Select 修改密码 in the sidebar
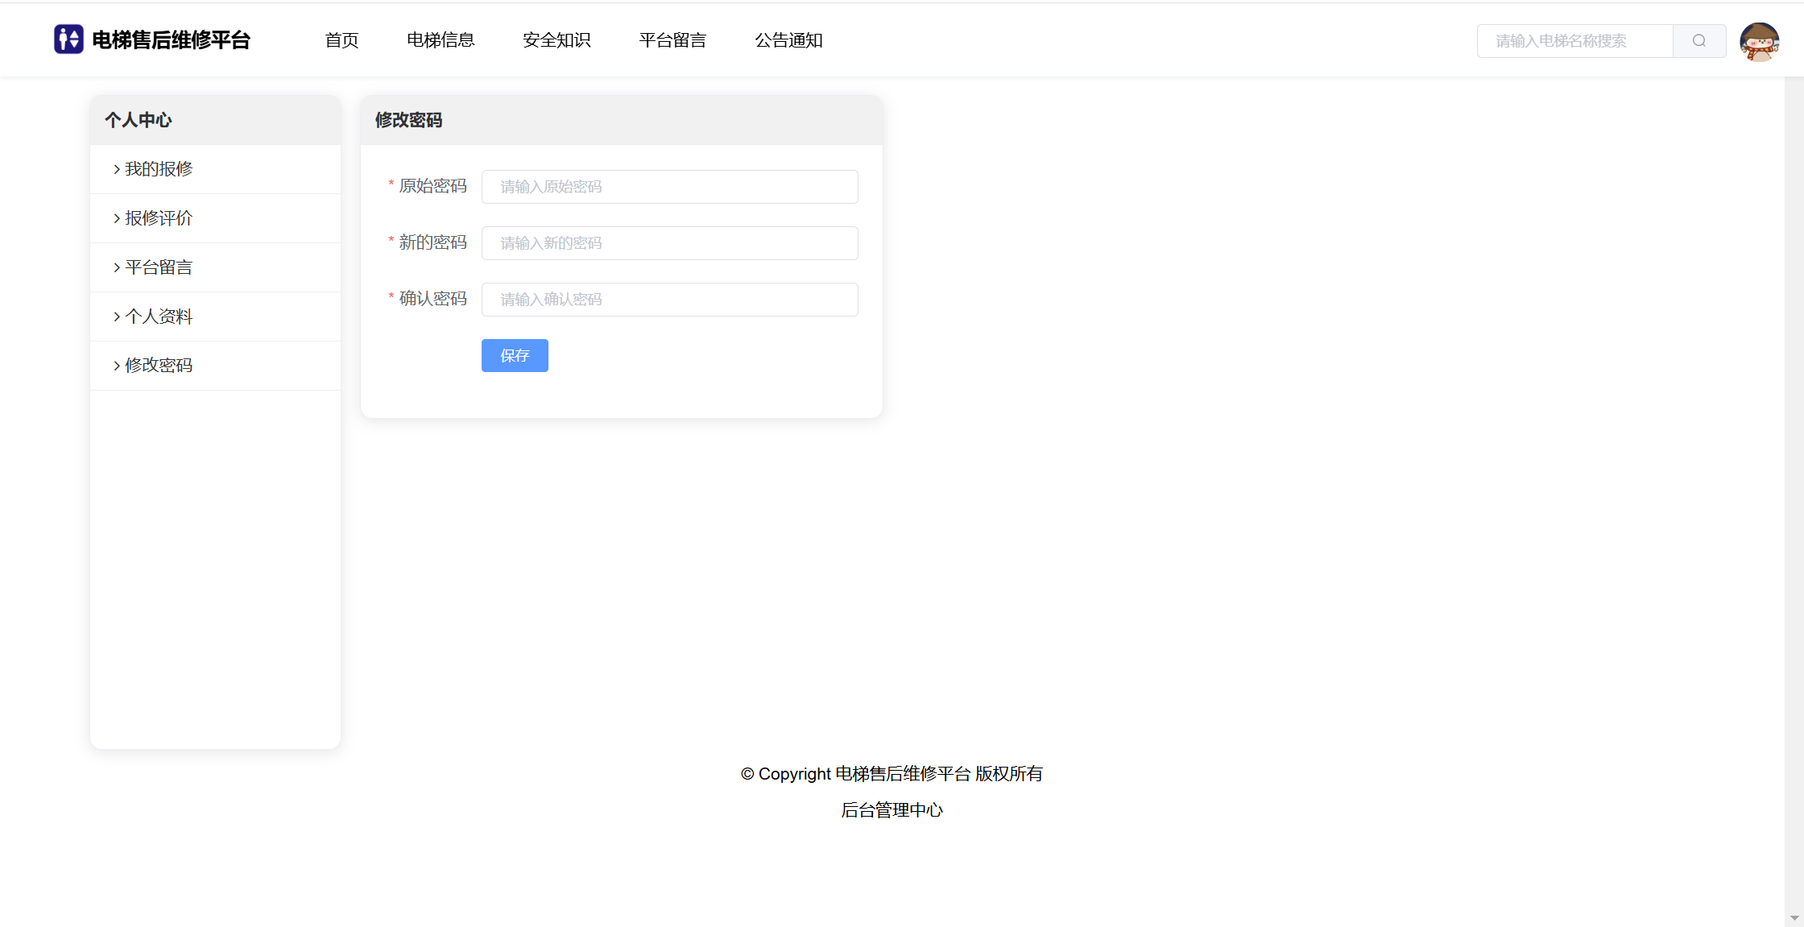 click(x=158, y=366)
